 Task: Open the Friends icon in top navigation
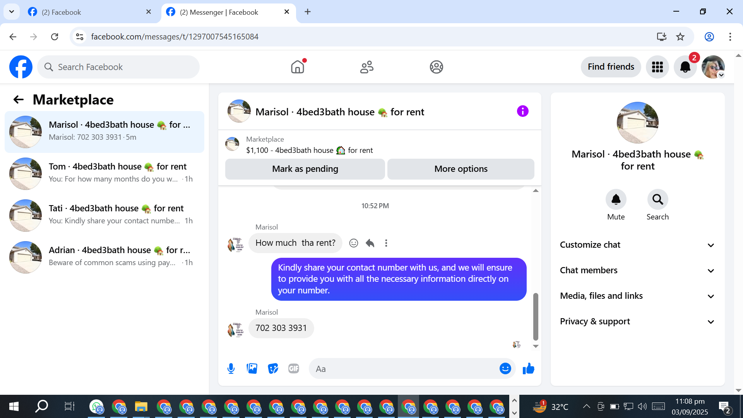pyautogui.click(x=367, y=67)
